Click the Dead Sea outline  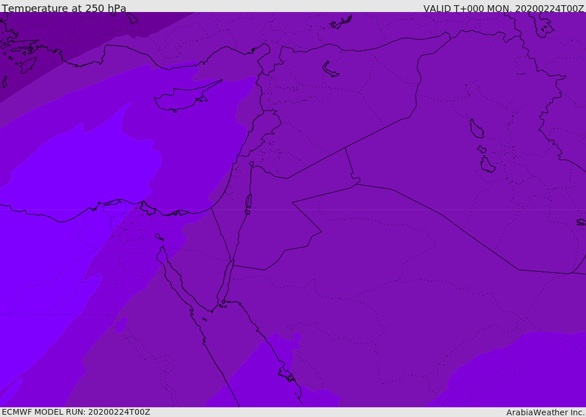[x=248, y=202]
